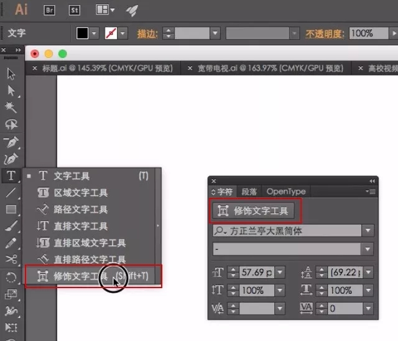Image resolution: width=398 pixels, height=341 pixels.
Task: Open the vertical scale 100% dropdown
Action: [x=280, y=290]
